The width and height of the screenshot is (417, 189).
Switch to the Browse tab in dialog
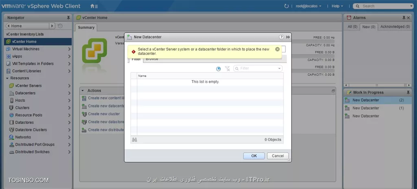152,59
